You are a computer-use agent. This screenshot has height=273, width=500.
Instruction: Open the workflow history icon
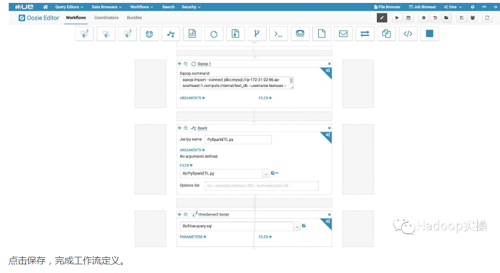coord(435,18)
